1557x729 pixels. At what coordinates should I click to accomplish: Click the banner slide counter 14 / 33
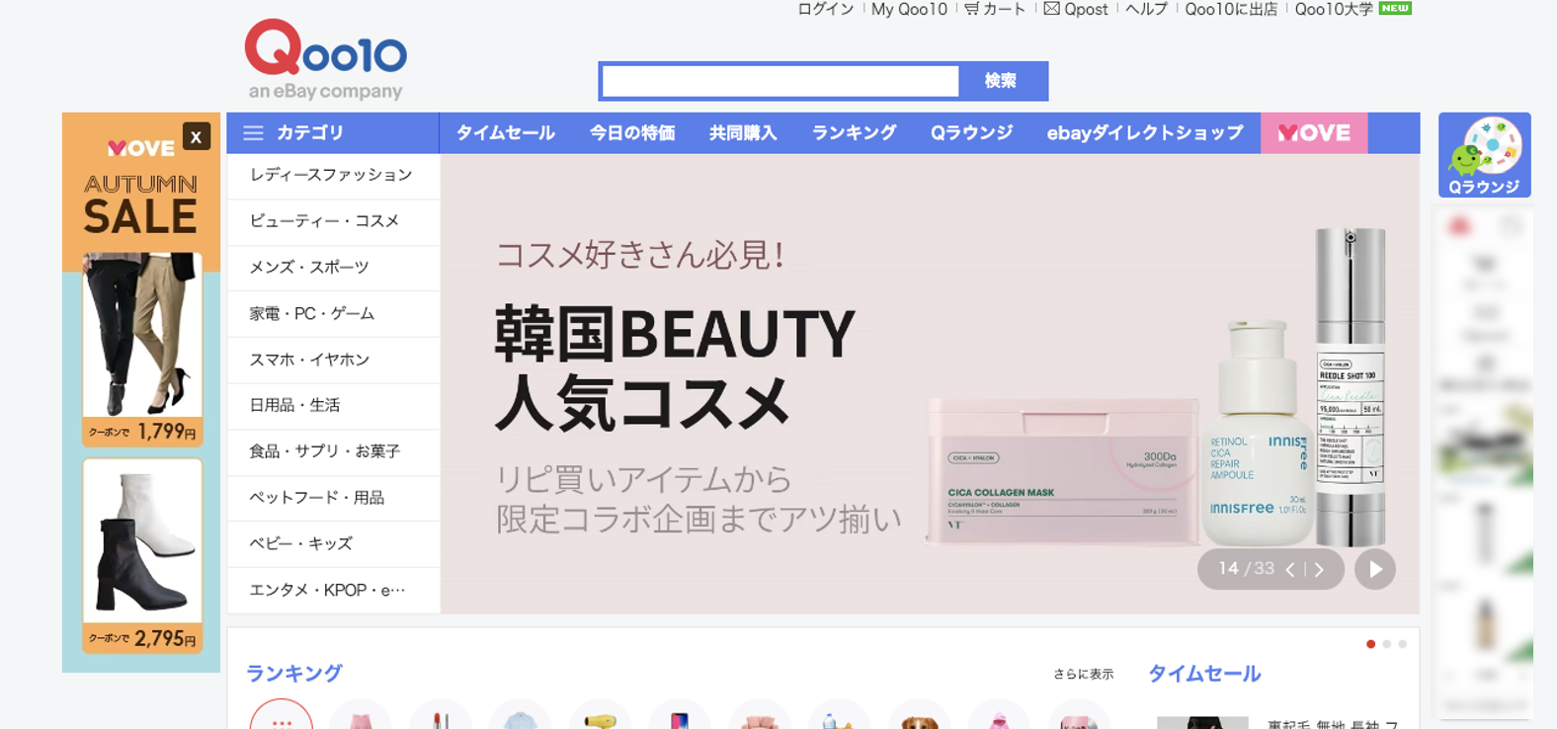pyautogui.click(x=1246, y=569)
